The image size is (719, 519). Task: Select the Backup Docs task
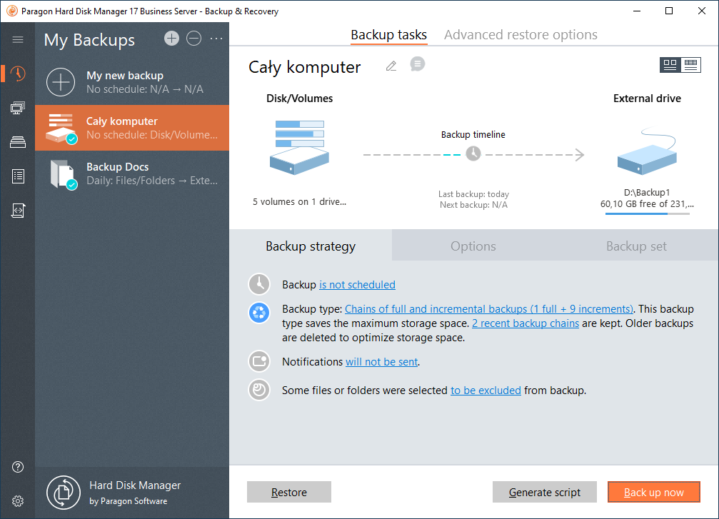point(132,173)
